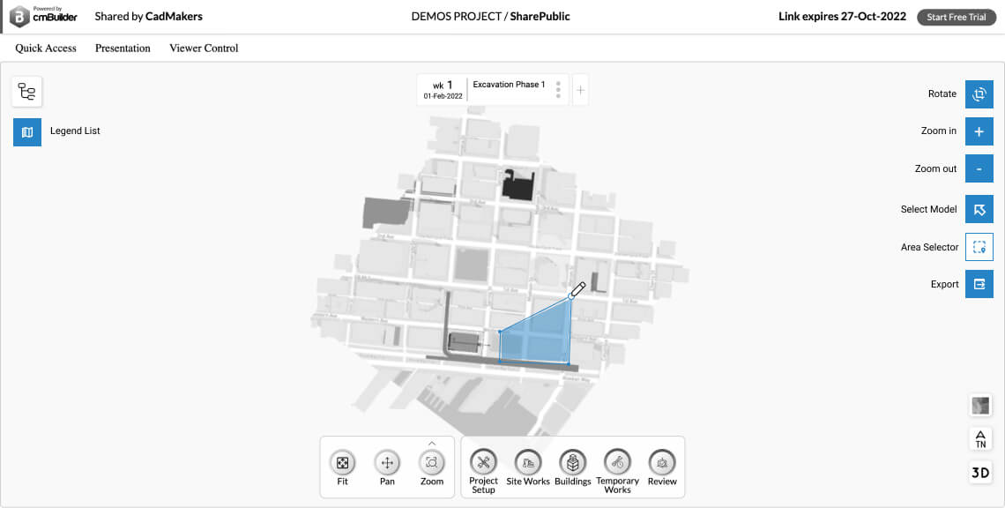1005x508 pixels.
Task: Open the Buildings category
Action: point(572,462)
